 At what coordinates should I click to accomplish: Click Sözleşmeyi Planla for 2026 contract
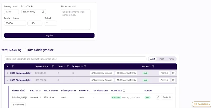[x=126, y=73]
